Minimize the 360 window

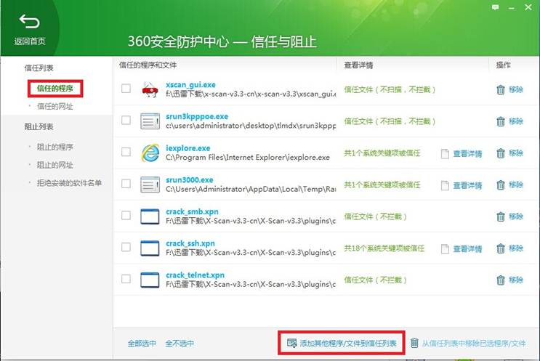point(512,8)
